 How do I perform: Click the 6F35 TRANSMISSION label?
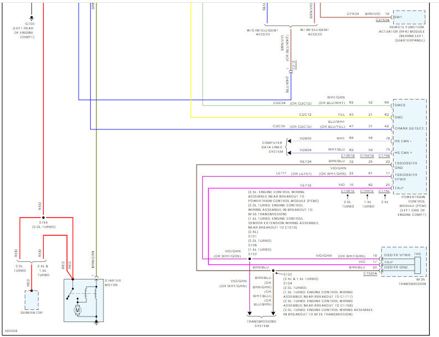click(412, 282)
